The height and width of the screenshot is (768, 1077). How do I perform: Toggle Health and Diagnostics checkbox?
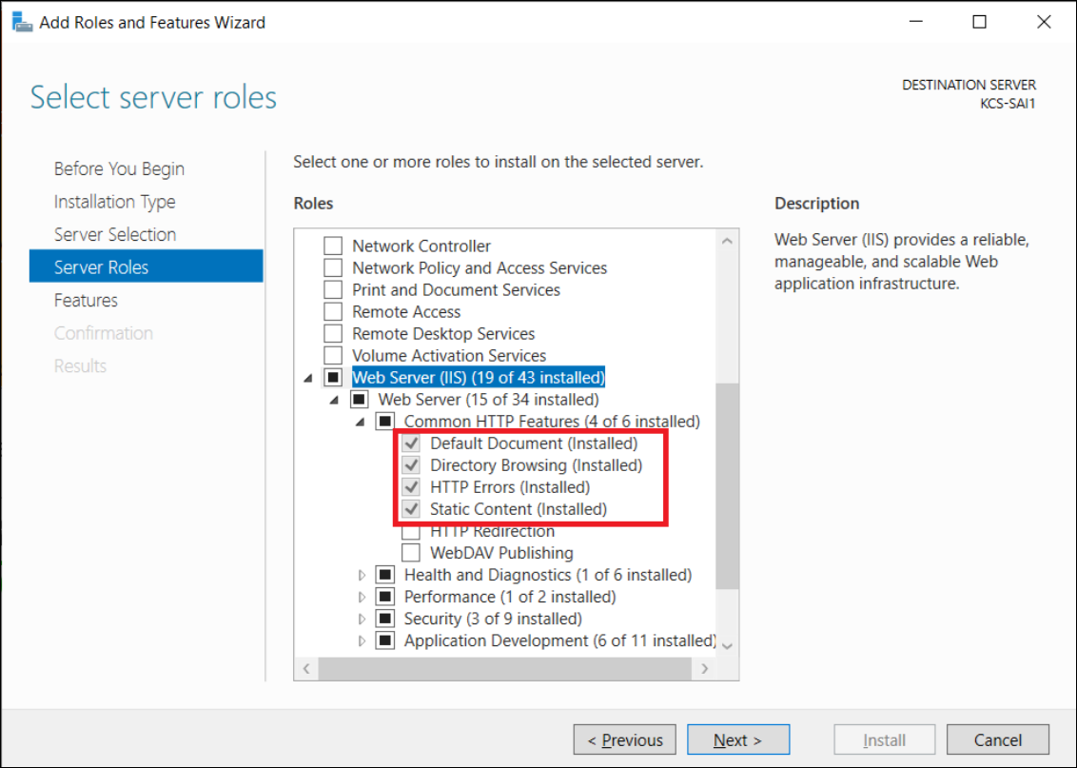tap(385, 575)
